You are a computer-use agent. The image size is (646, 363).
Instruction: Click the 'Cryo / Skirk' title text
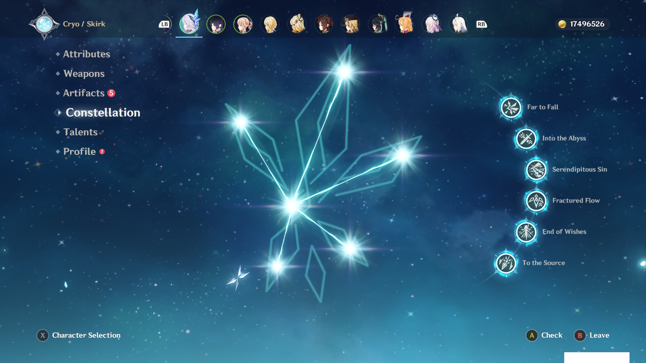84,24
